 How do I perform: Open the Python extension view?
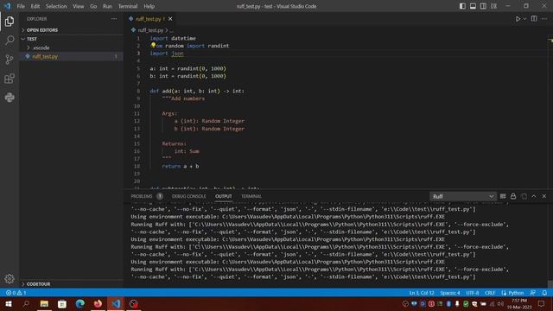coord(10,98)
